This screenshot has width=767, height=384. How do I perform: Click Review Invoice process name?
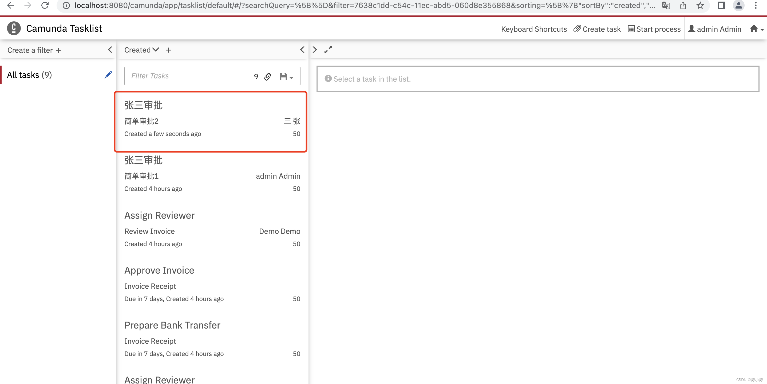pyautogui.click(x=149, y=231)
